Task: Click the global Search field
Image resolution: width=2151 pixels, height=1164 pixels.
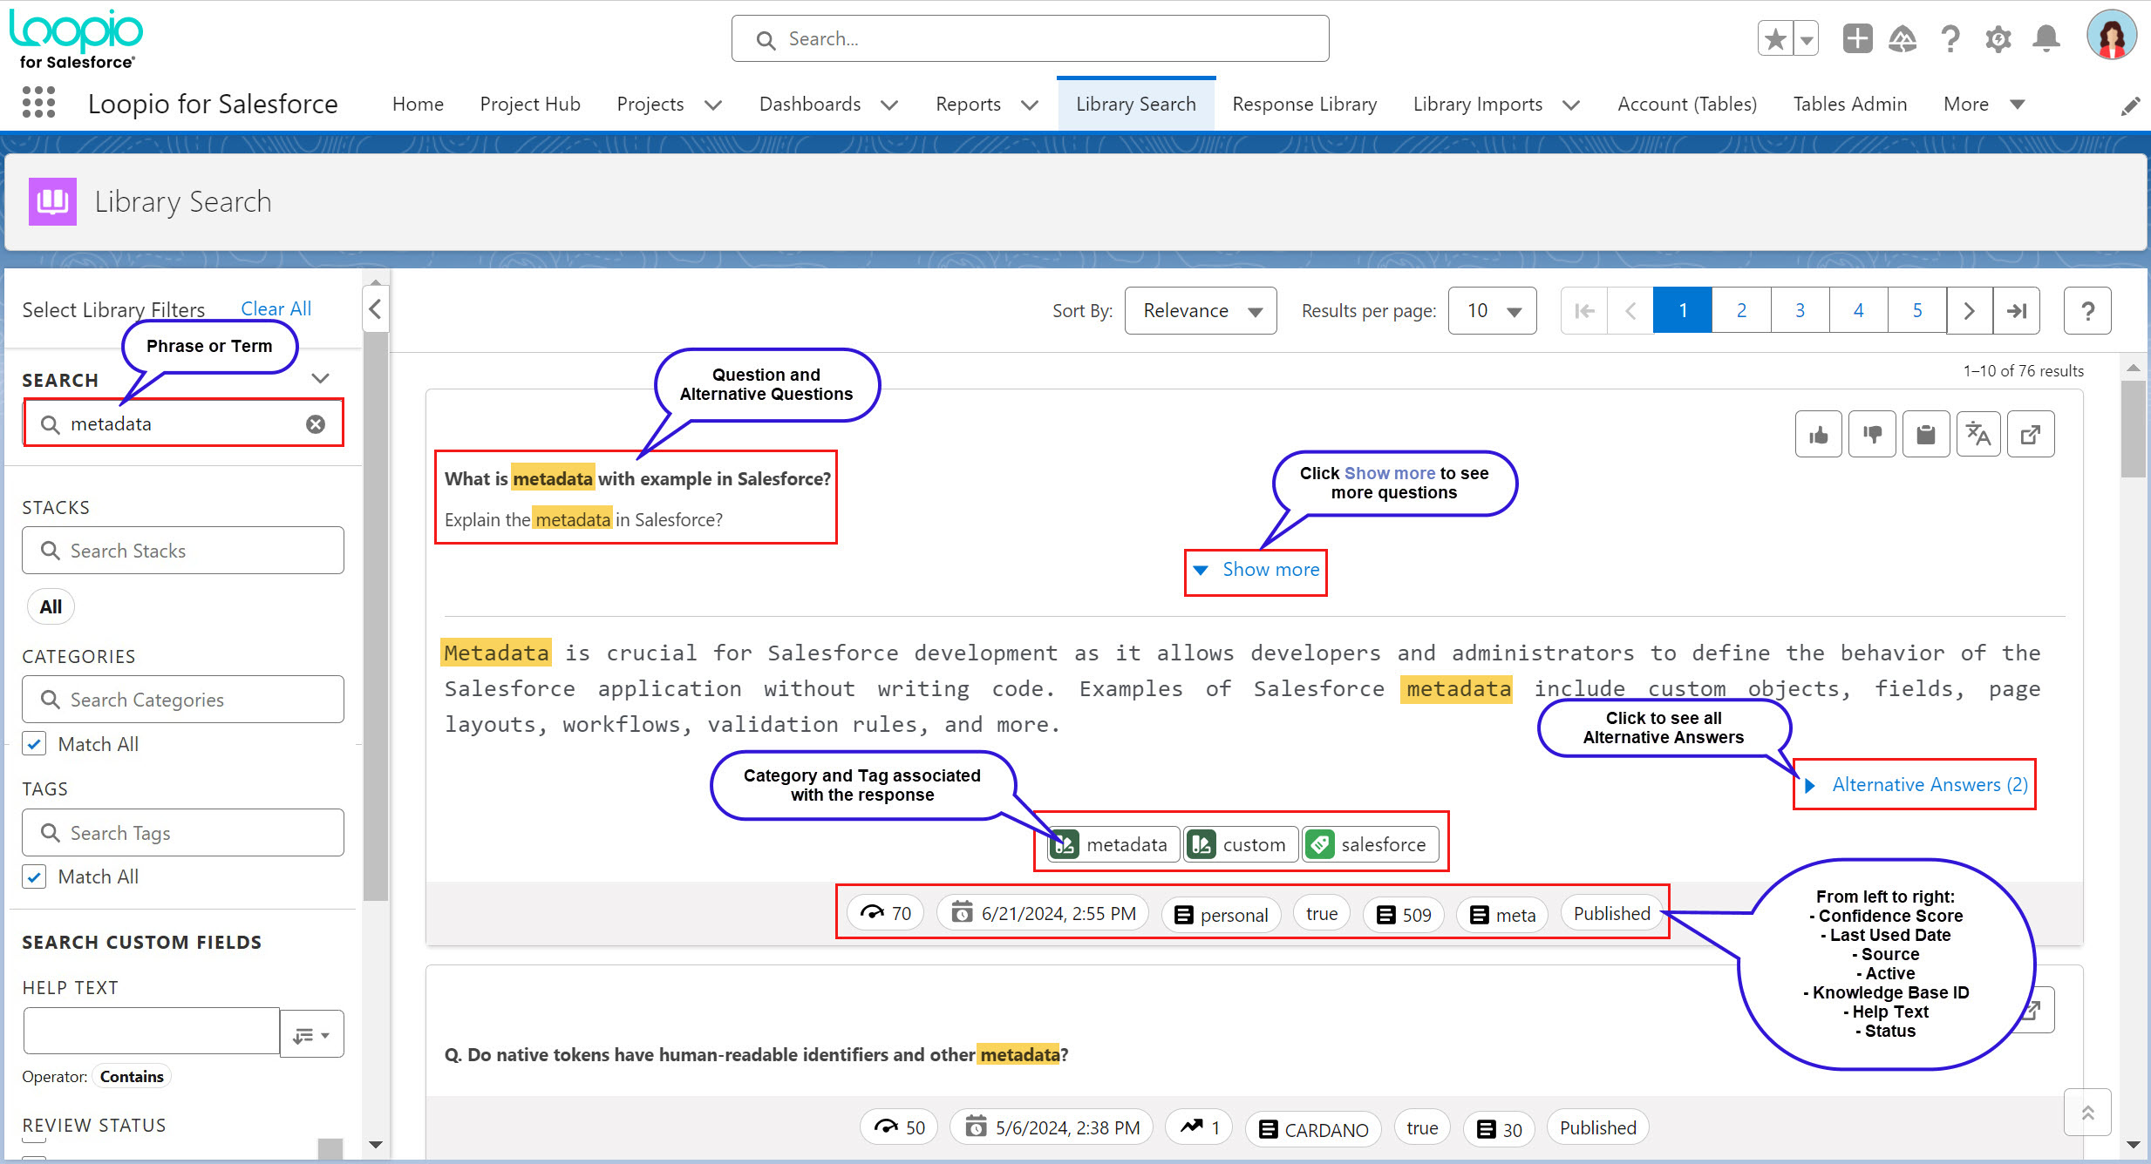Action: pyautogui.click(x=1030, y=38)
